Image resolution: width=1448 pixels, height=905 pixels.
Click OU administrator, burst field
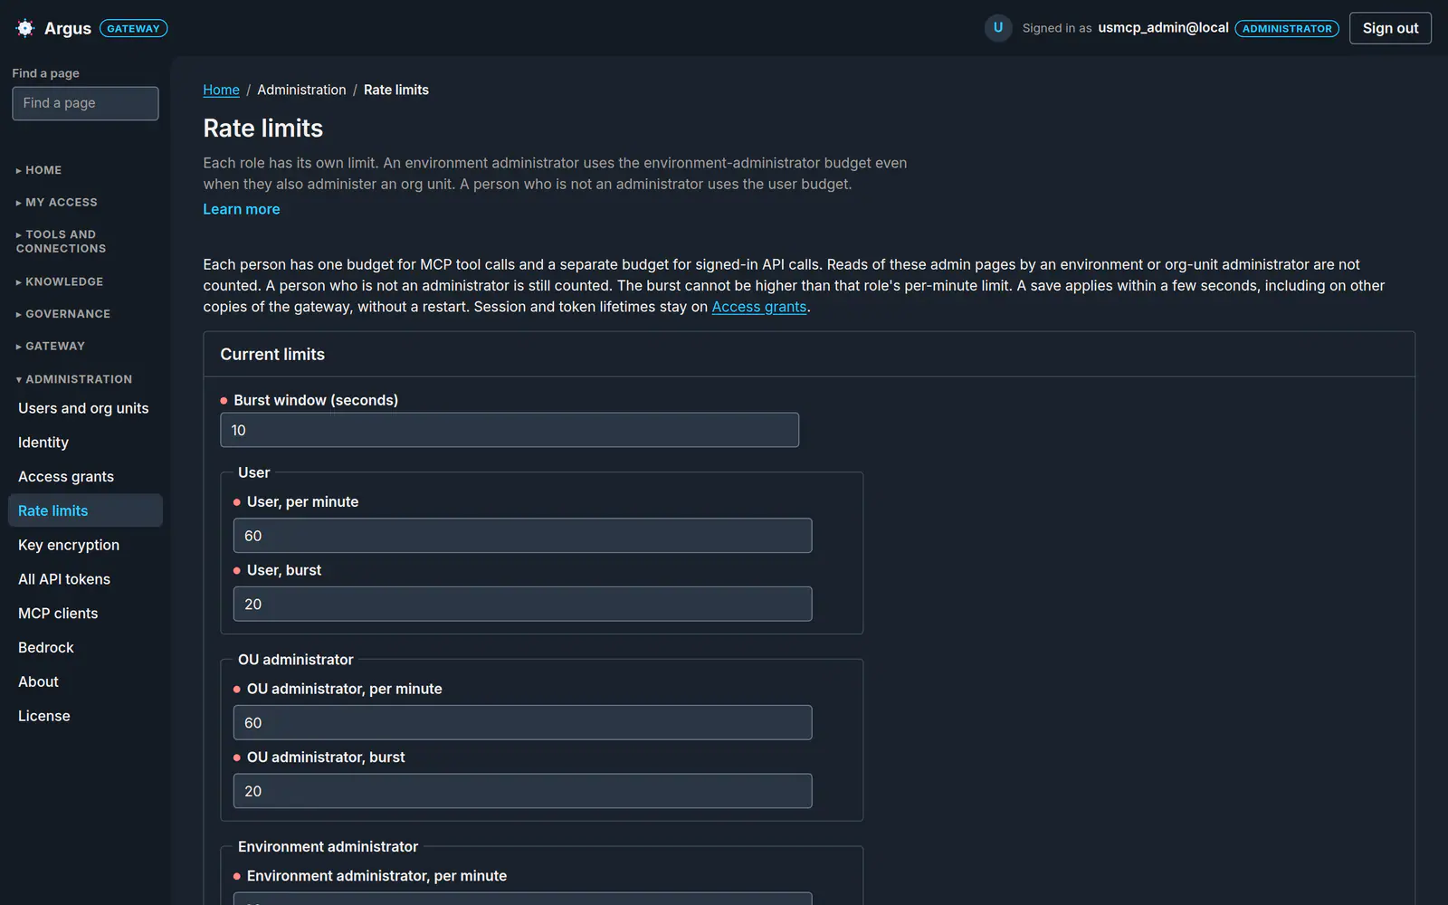[522, 791]
